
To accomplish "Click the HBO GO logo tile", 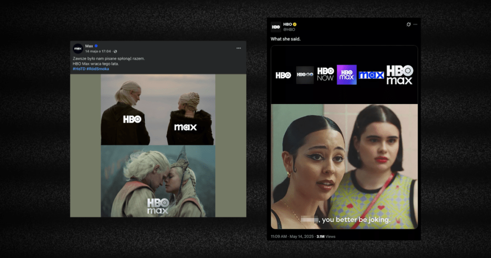I will click(x=304, y=75).
